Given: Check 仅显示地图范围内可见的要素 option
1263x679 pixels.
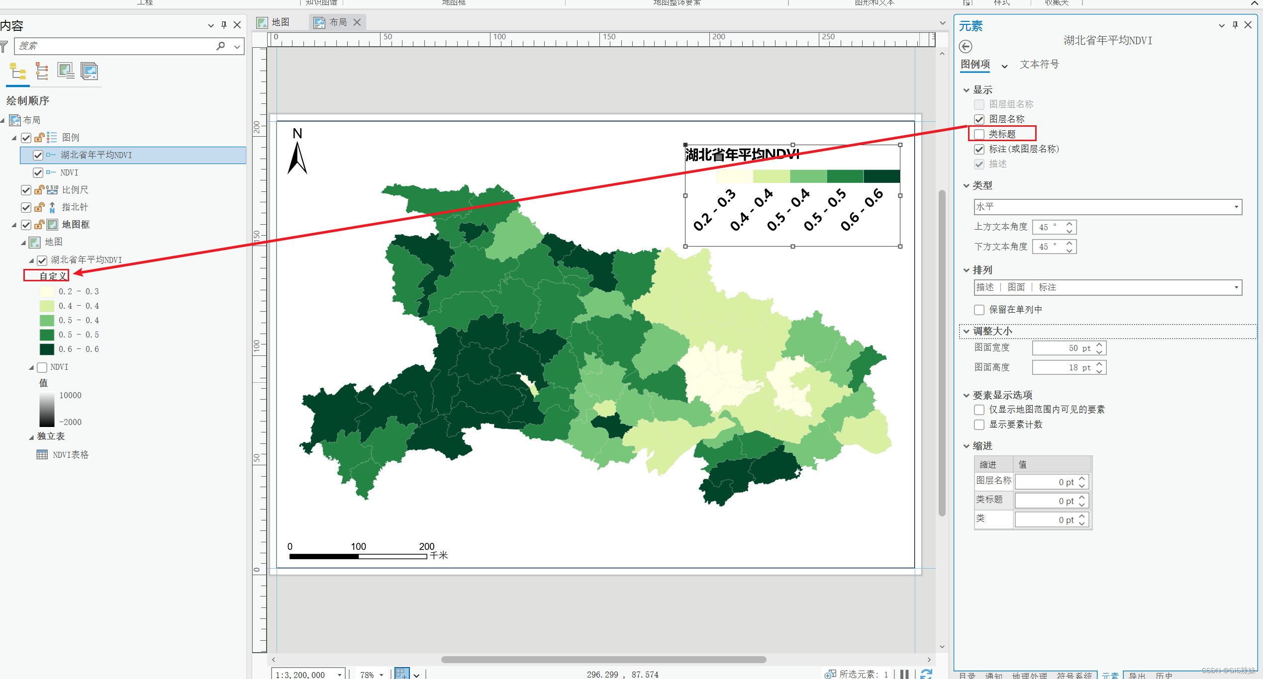Looking at the screenshot, I should (x=979, y=410).
